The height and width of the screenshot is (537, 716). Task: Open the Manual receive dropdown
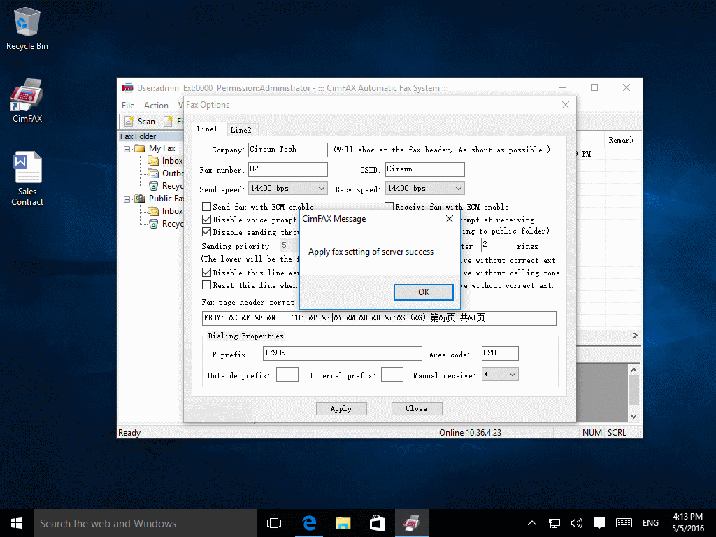pos(513,375)
